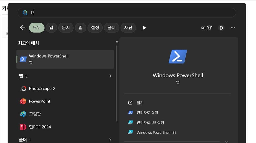This screenshot has width=256, height=143.
Task: Select the 폴더 filter tab
Action: point(112,28)
